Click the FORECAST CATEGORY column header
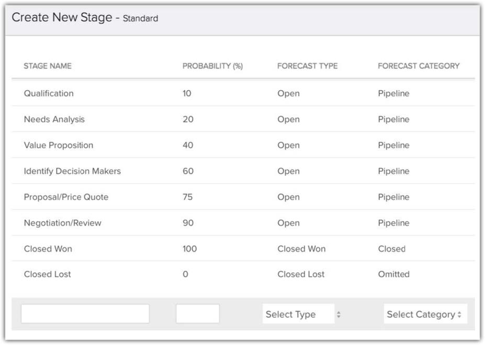 point(419,66)
